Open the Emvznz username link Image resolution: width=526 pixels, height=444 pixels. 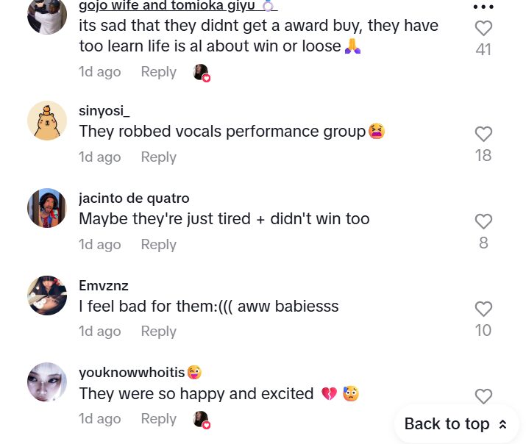tap(104, 285)
